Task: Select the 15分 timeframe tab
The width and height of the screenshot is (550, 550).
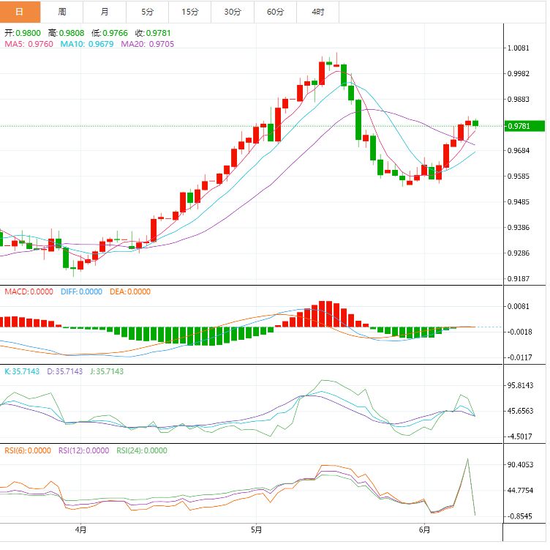Action: pos(189,12)
